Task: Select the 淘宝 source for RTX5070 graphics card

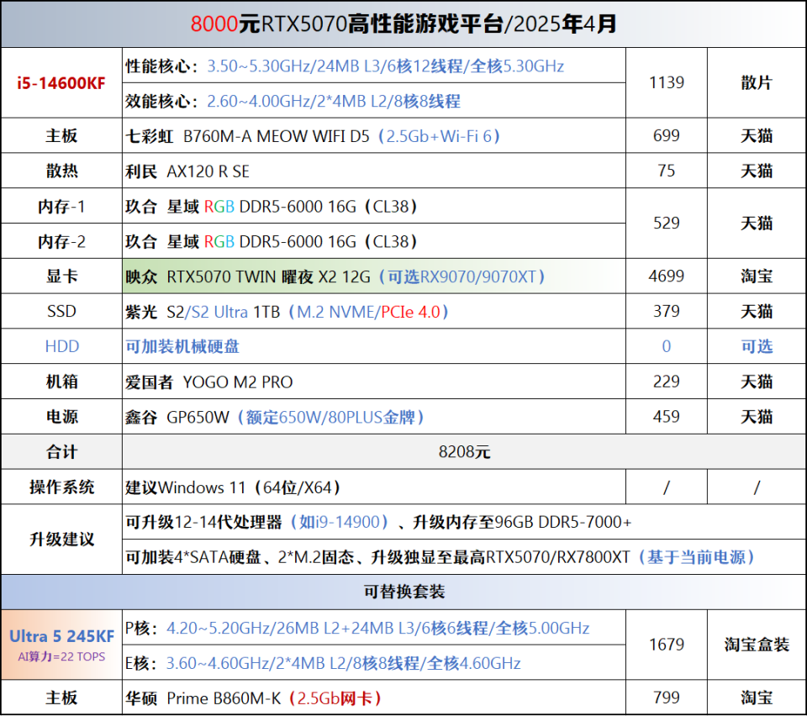Action: [x=757, y=276]
